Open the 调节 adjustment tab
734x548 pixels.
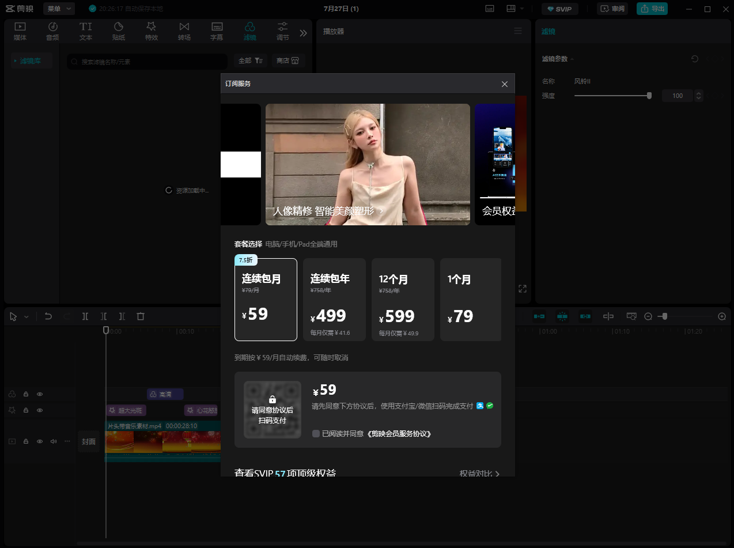pyautogui.click(x=283, y=31)
